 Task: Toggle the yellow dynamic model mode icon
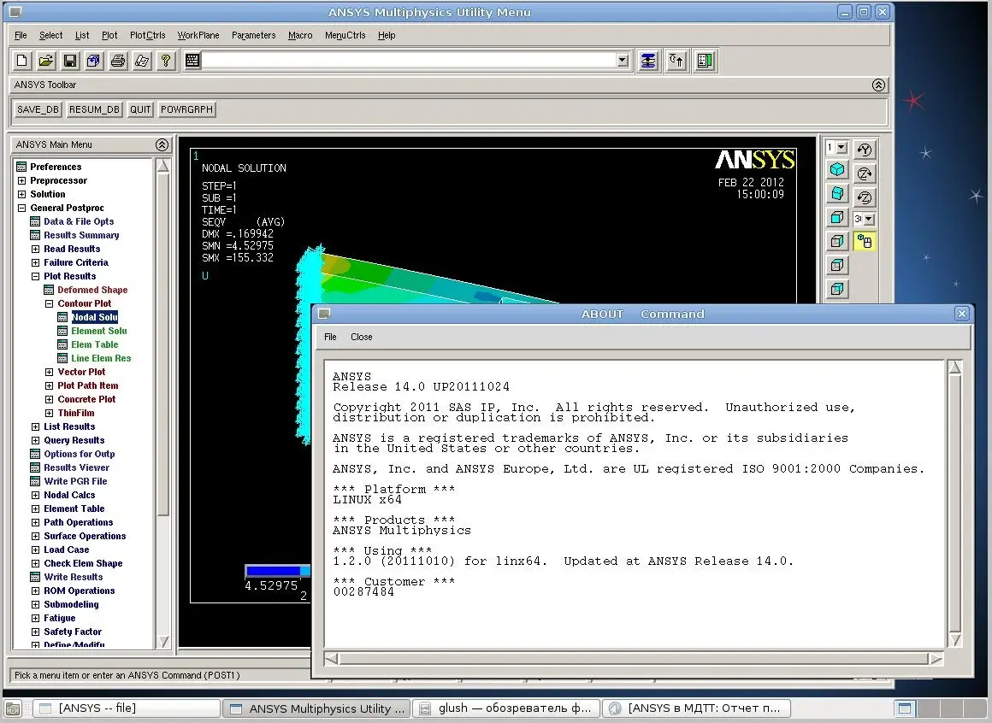[x=865, y=241]
